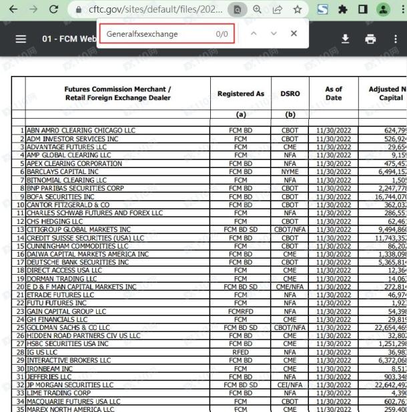
Task: Click the As of Date column header
Action: point(334,93)
